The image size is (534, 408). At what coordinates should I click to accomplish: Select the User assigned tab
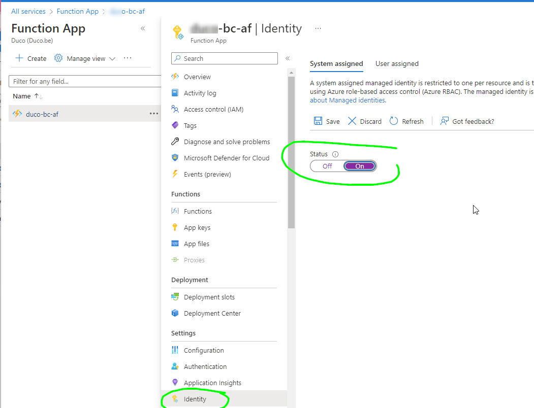point(397,63)
